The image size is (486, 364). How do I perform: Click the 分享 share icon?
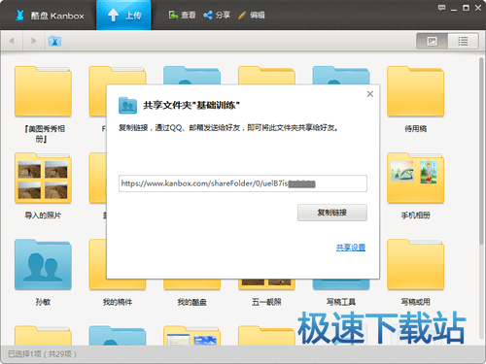[x=217, y=15]
